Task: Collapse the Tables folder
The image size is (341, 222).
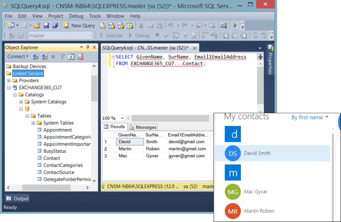Action: [x=27, y=116]
